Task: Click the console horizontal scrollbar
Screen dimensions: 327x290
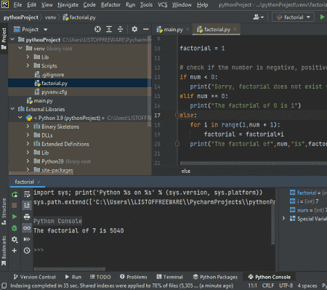Action: click(70, 269)
